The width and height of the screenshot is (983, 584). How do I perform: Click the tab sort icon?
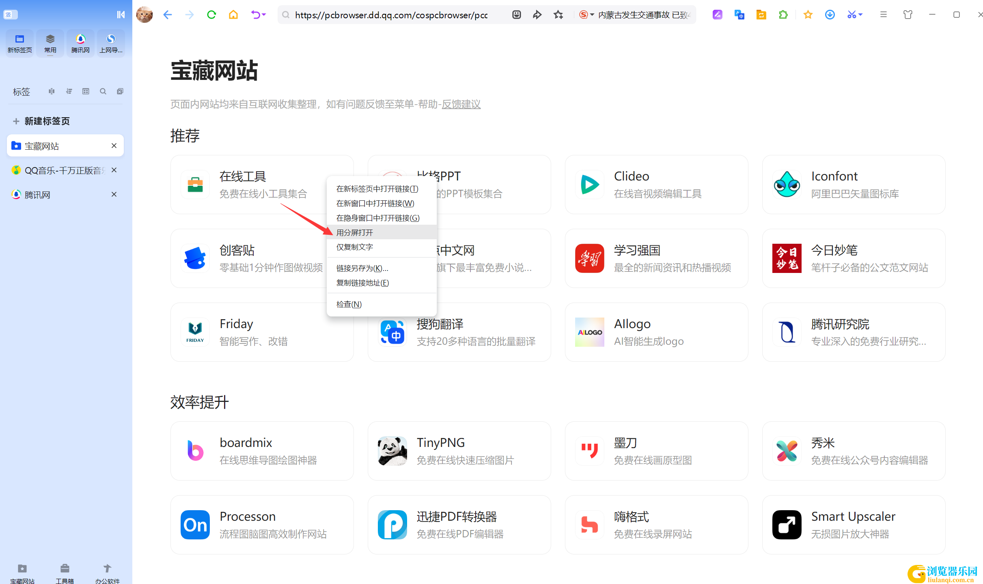pos(69,91)
